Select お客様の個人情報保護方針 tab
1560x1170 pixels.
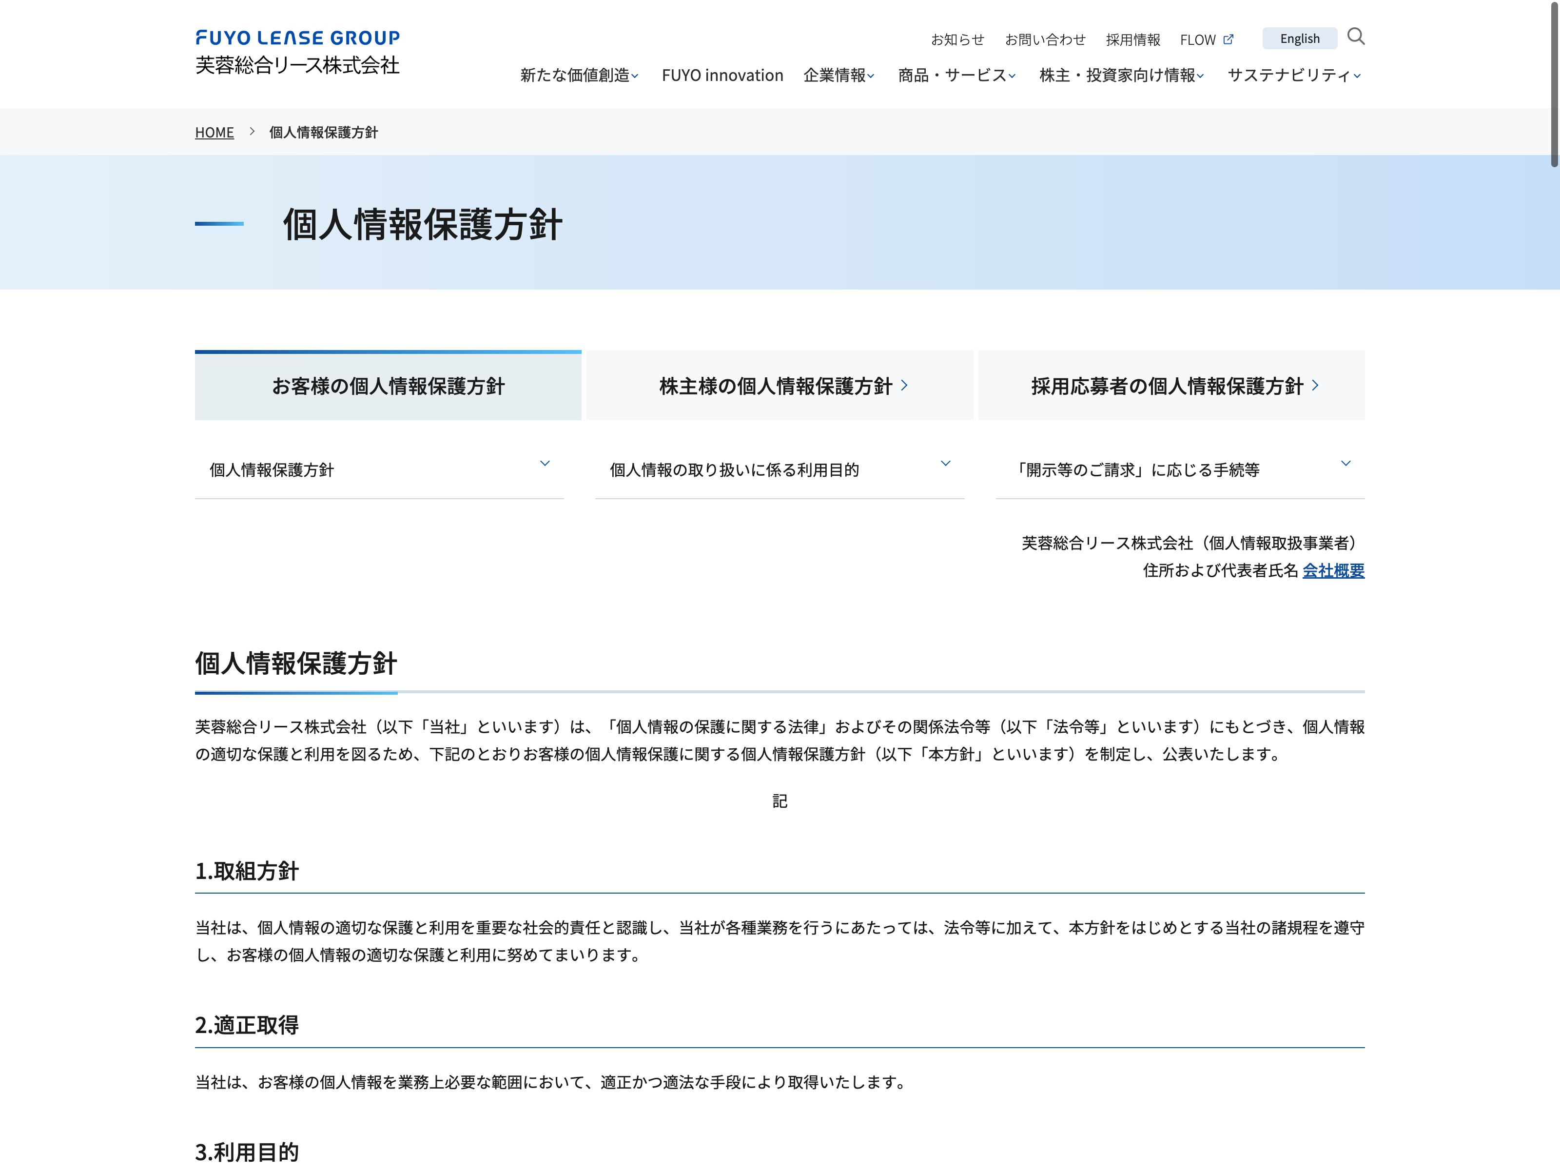(388, 387)
